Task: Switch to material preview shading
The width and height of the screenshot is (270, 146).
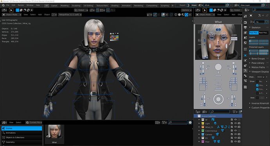Action: pyautogui.click(x=183, y=14)
